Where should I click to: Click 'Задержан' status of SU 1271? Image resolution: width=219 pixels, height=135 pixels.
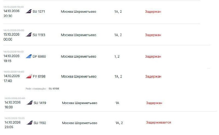(153, 12)
